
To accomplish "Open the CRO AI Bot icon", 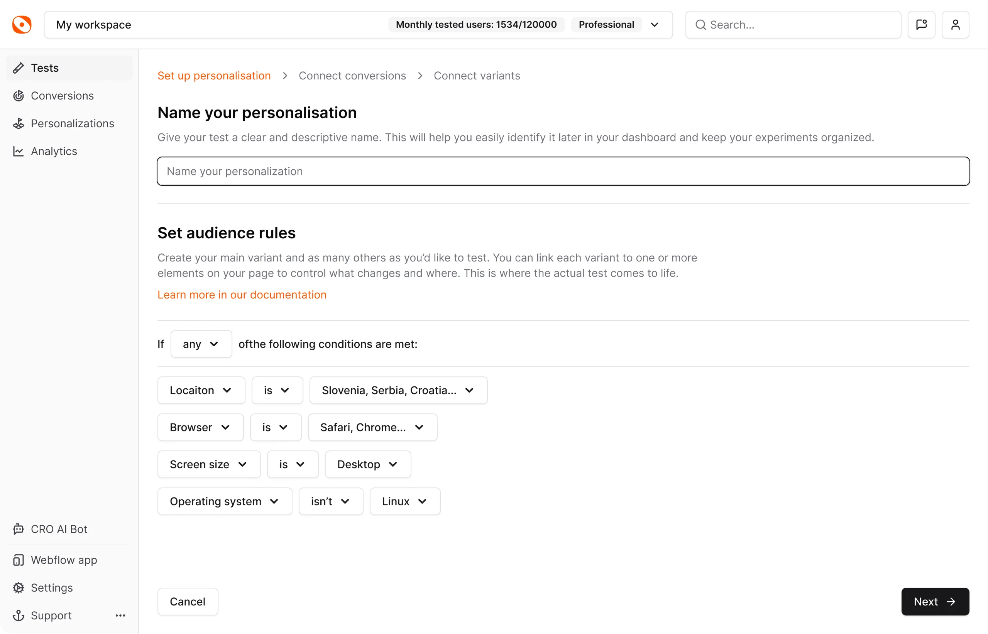I will pyautogui.click(x=19, y=529).
